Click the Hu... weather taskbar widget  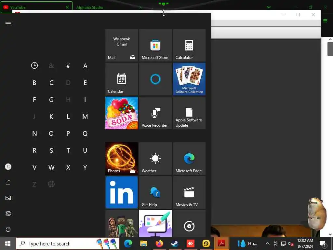[247, 243]
